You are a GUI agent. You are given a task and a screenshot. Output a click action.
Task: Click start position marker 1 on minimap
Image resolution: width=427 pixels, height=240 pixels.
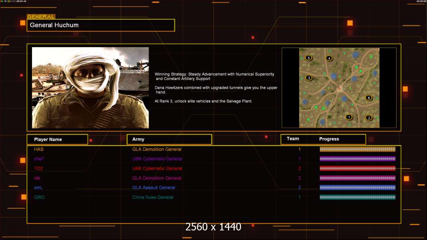pos(349,117)
